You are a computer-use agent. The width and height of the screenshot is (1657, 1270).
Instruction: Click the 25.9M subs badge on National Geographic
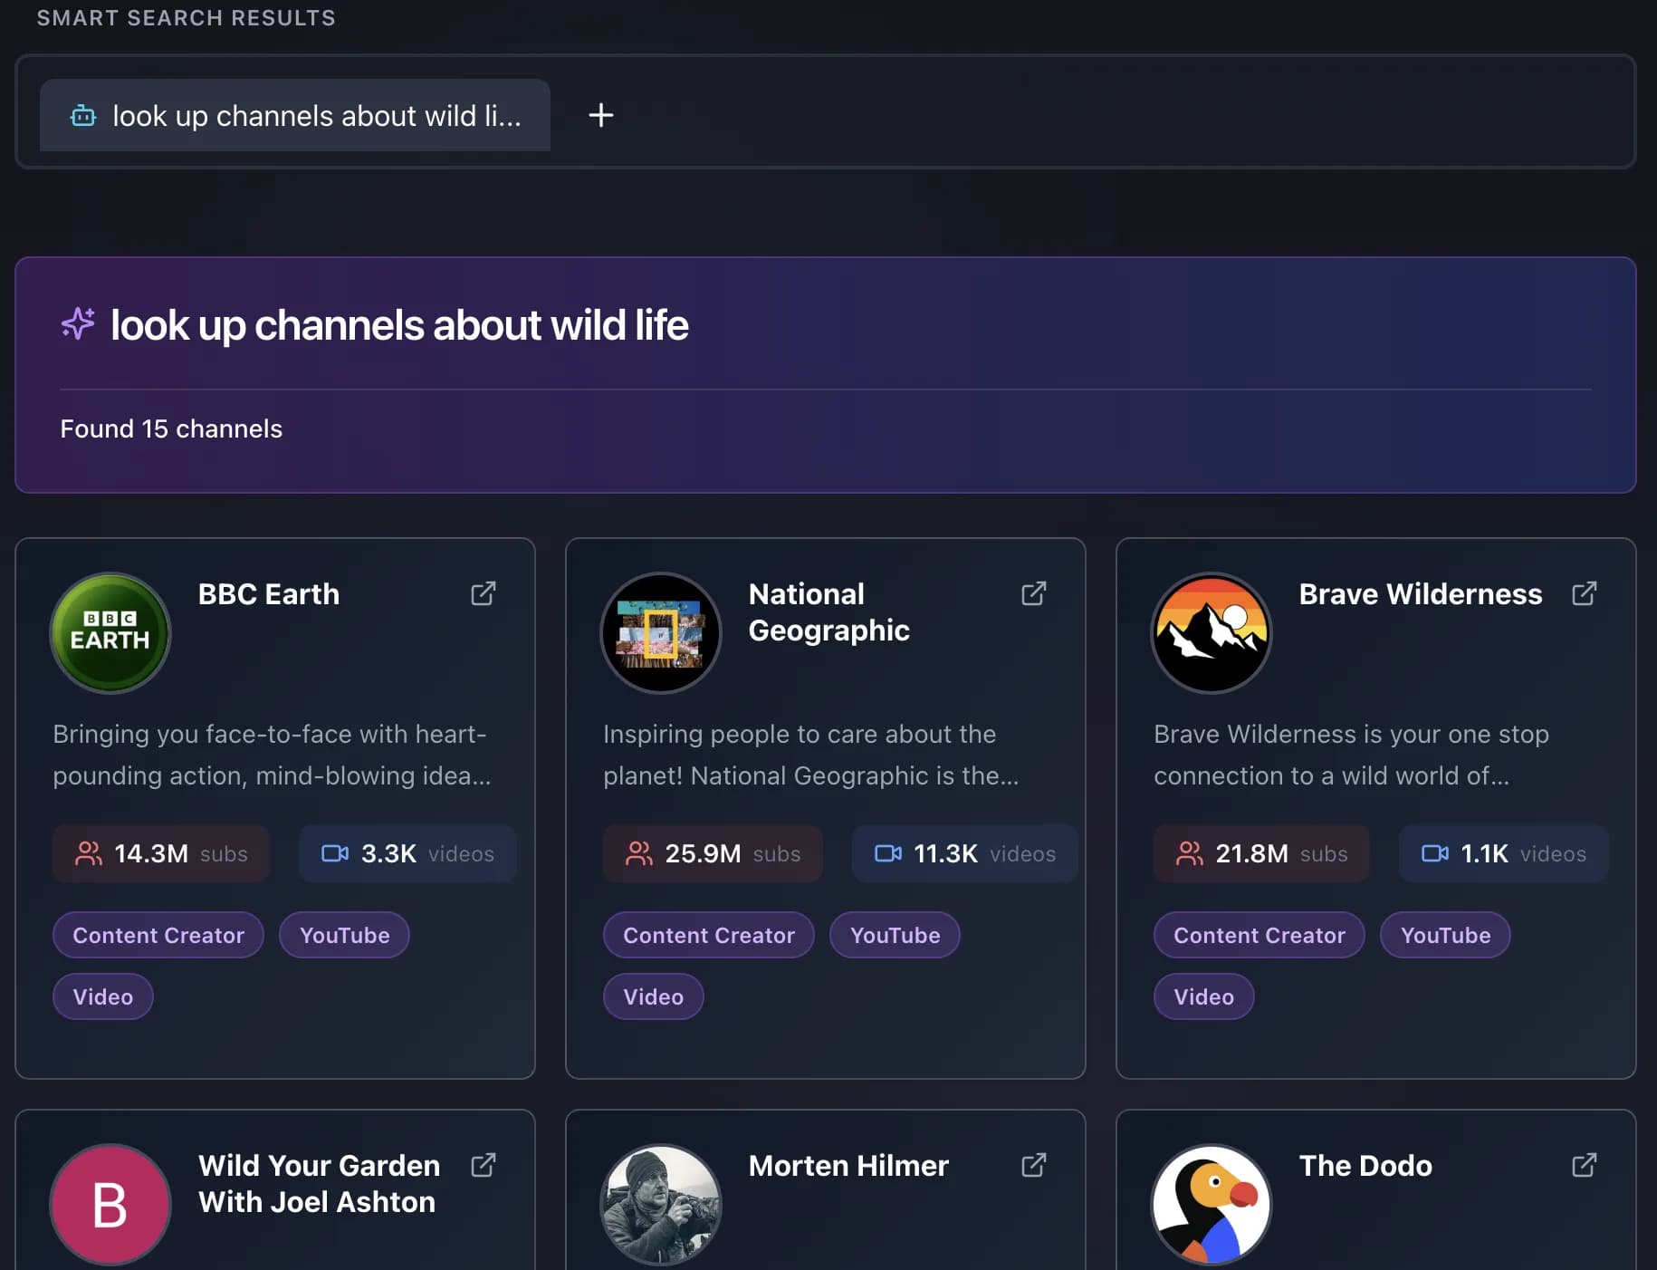click(713, 852)
